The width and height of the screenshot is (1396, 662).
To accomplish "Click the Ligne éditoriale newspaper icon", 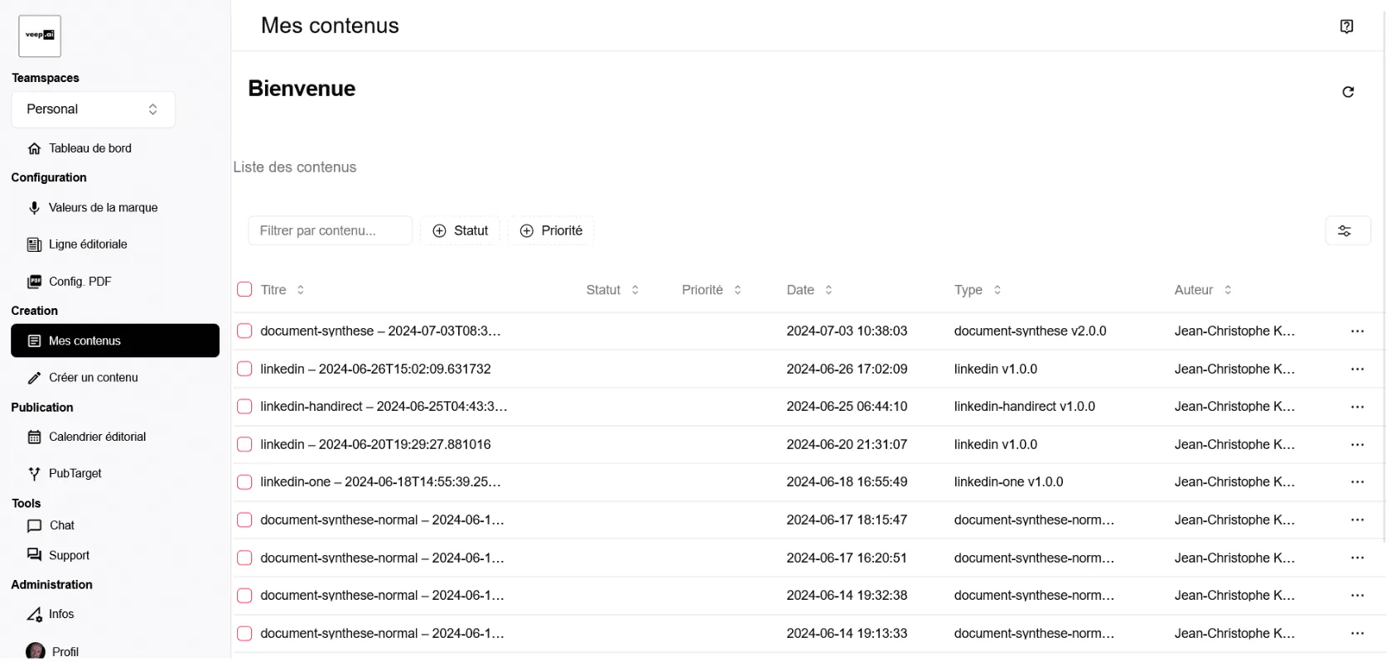I will pos(34,244).
